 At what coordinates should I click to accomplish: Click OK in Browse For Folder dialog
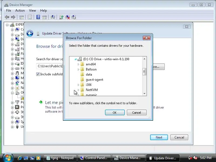pos(115,112)
